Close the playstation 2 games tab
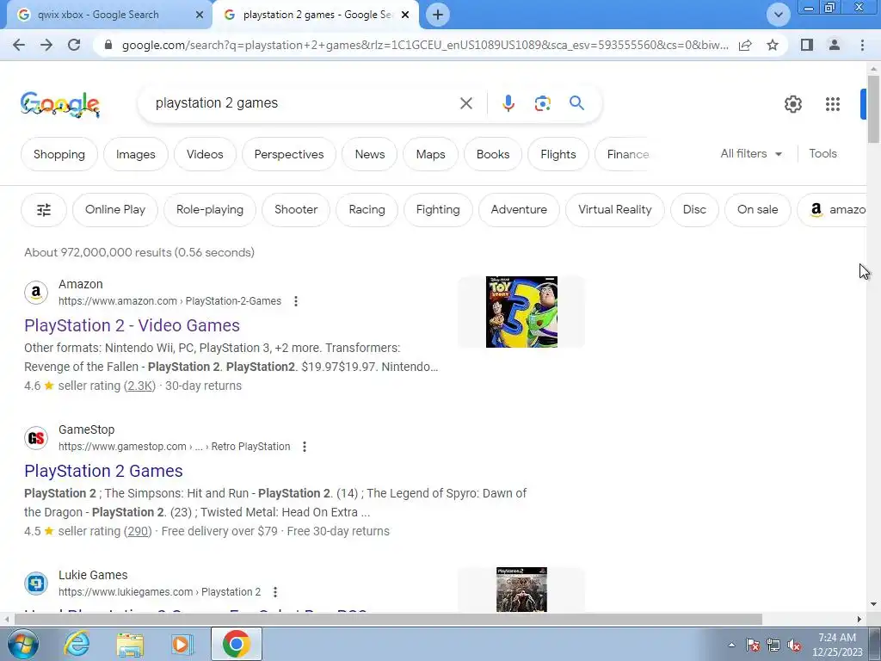The height and width of the screenshot is (661, 881). point(405,15)
